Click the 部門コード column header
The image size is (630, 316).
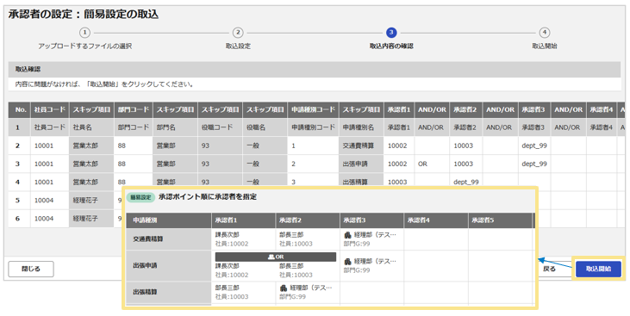(134, 109)
